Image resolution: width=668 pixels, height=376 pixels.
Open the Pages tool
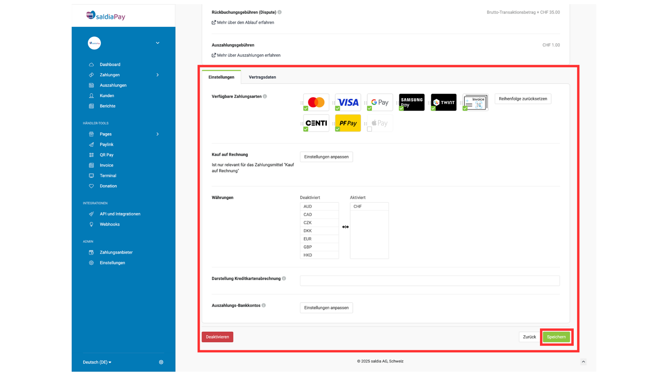point(106,134)
